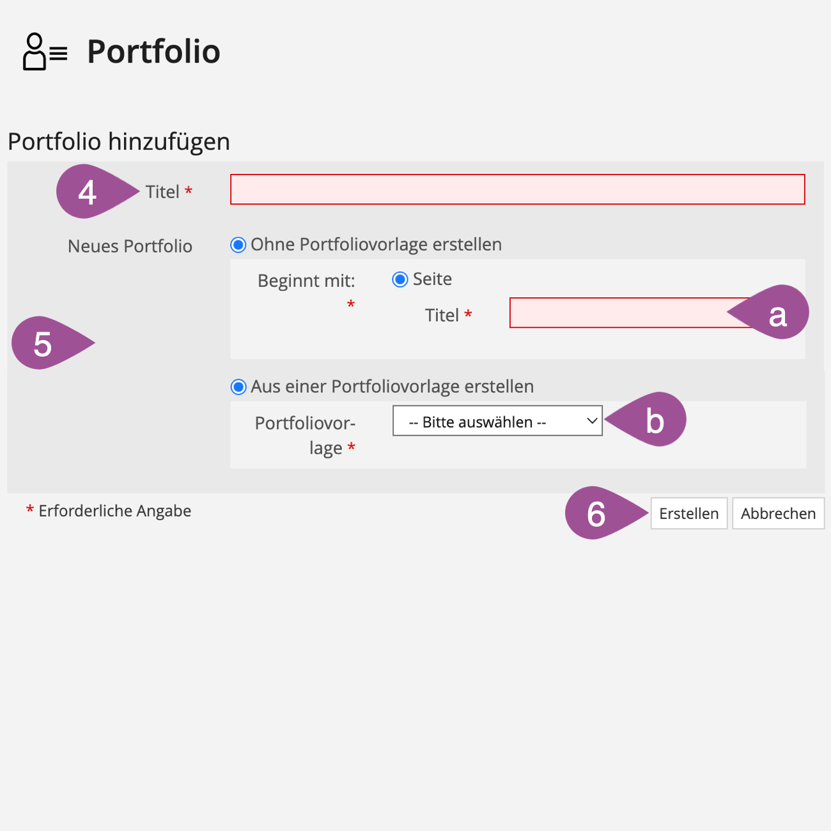Click the purple letter a marker

pos(777,313)
